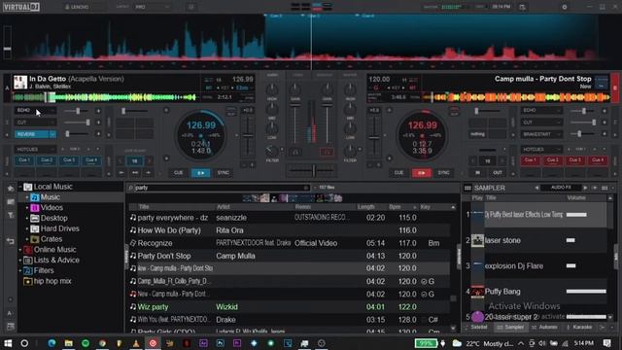This screenshot has height=350, width=622.
Task: Open the BRAKESTART effect dropdown
Action: [541, 135]
